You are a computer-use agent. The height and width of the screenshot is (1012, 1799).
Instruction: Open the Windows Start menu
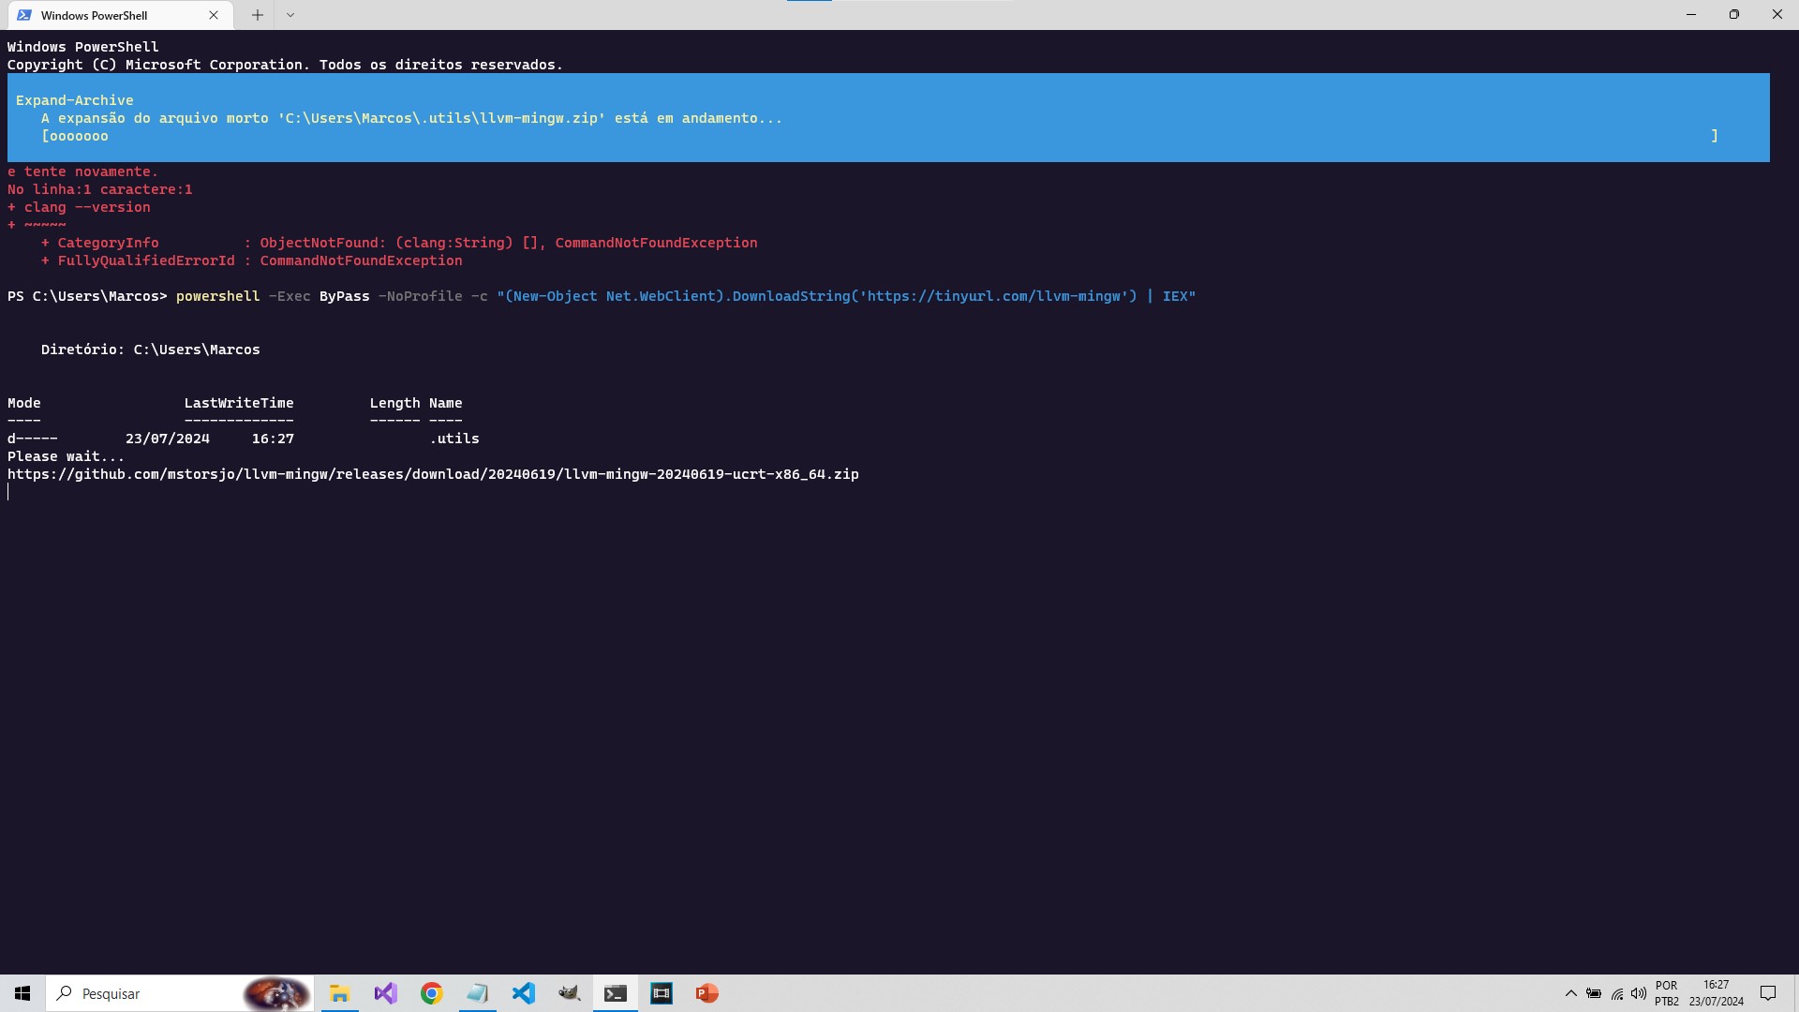[x=22, y=993]
